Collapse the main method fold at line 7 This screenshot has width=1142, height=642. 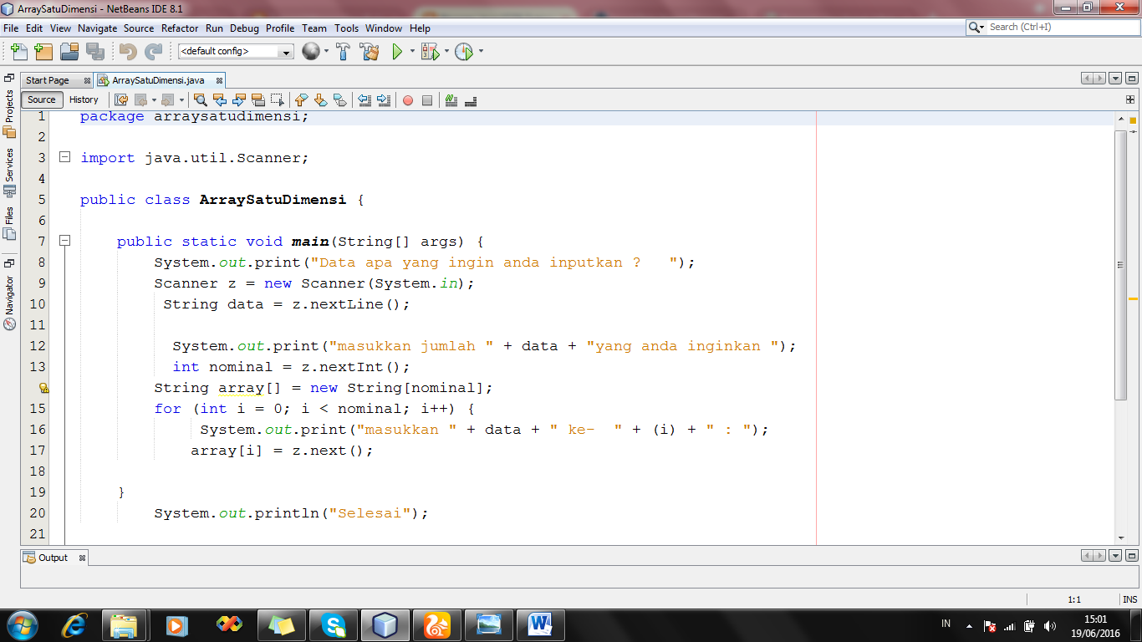click(x=64, y=241)
